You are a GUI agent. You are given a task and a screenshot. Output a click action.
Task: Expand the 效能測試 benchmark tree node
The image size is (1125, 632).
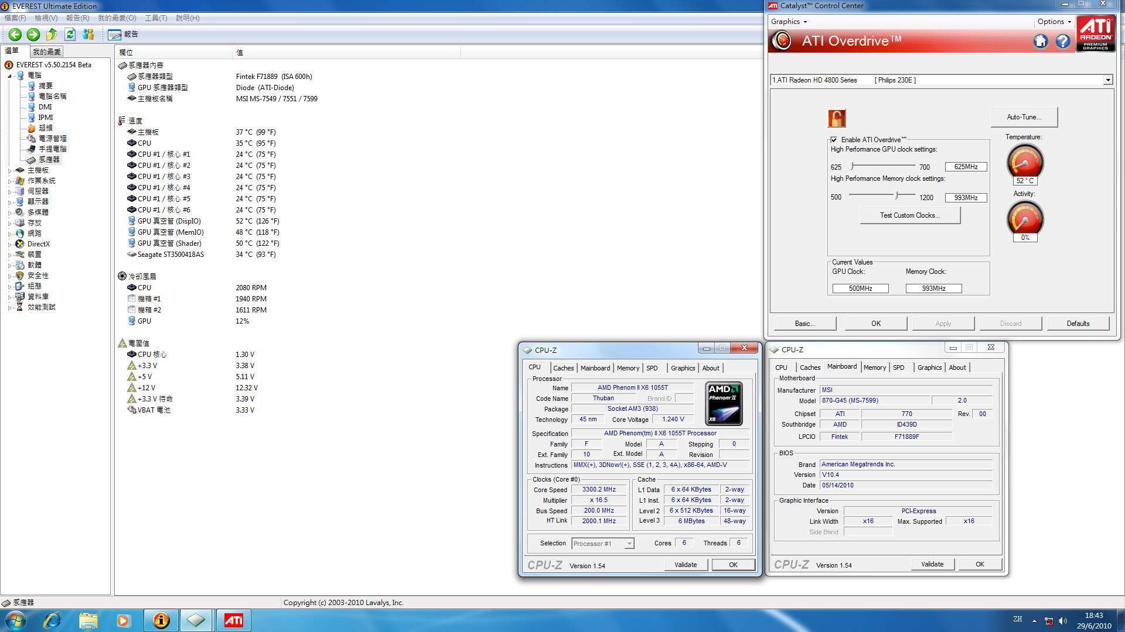tap(10, 307)
